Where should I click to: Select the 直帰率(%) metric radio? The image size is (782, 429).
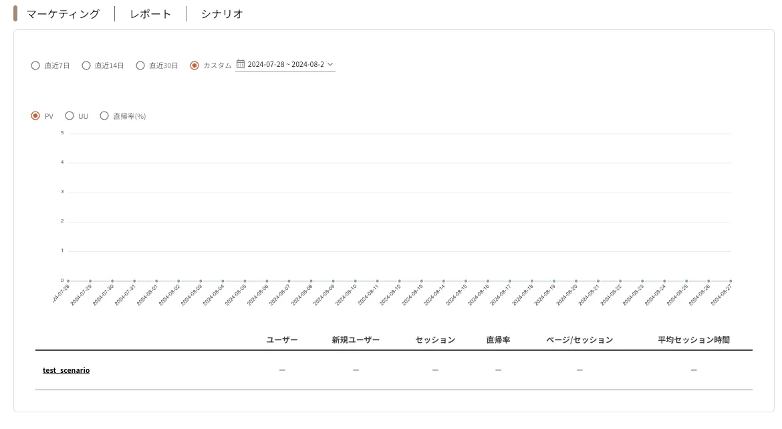pyautogui.click(x=104, y=116)
